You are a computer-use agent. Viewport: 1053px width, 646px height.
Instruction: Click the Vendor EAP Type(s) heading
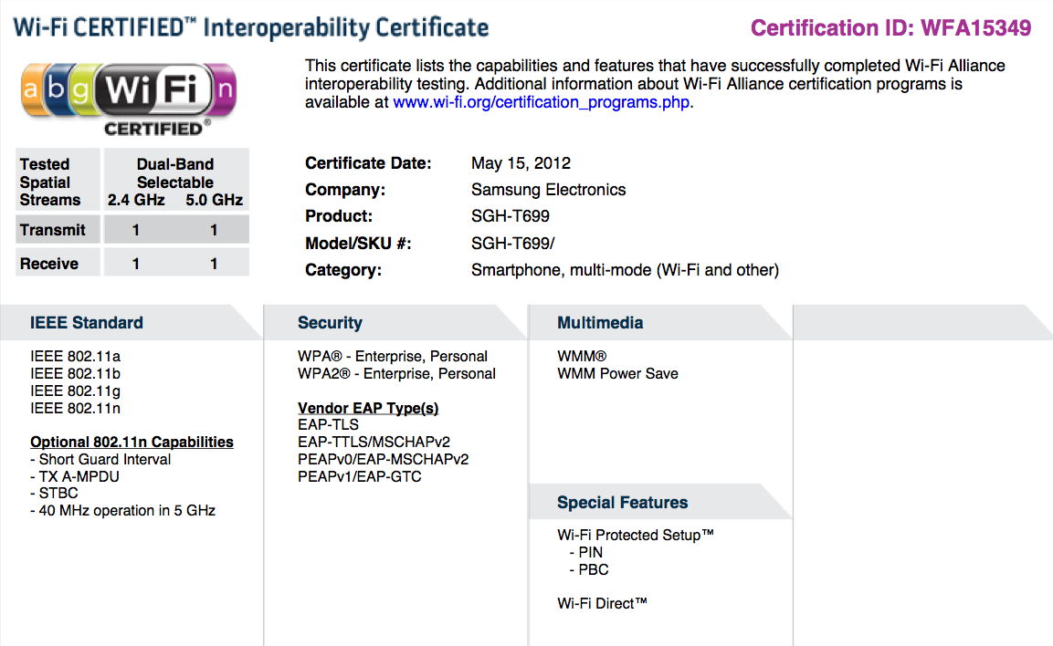tap(368, 409)
